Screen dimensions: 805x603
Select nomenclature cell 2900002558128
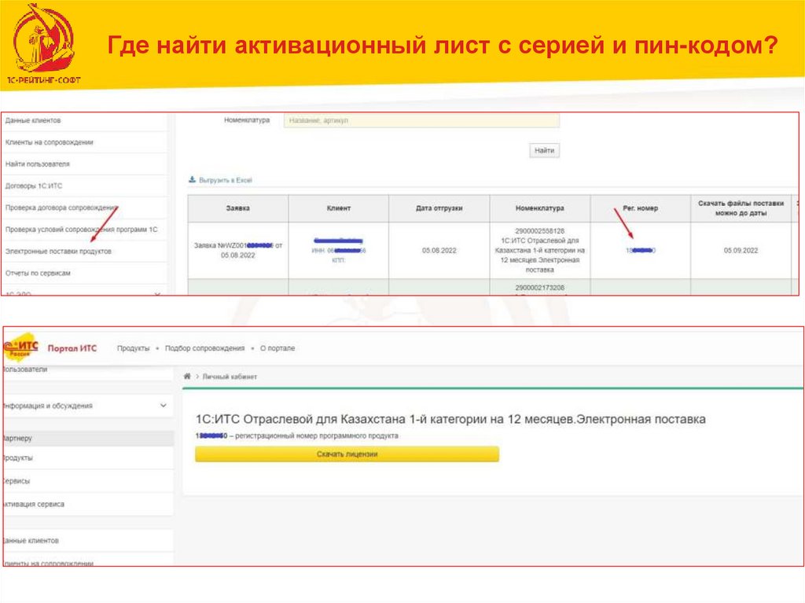pyautogui.click(x=539, y=250)
